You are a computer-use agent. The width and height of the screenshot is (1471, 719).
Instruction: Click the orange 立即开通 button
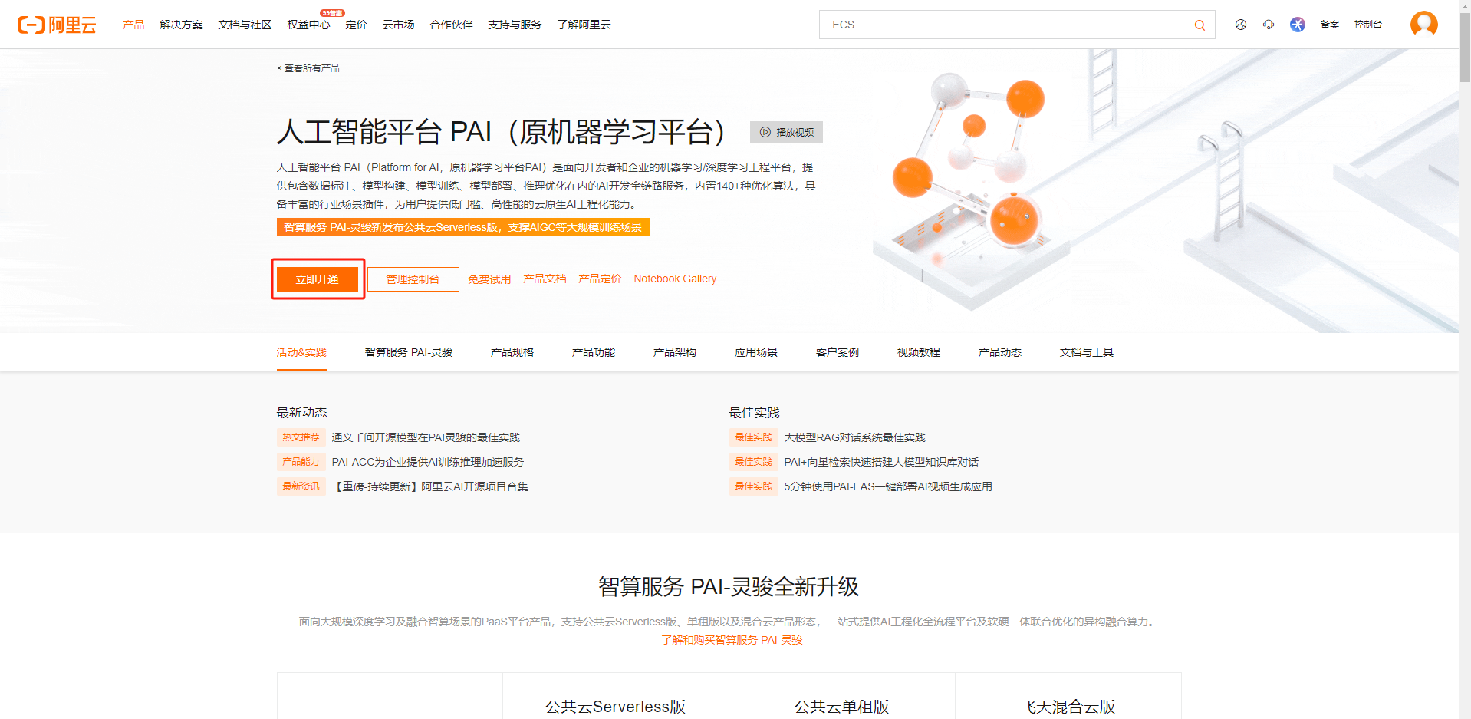318,279
